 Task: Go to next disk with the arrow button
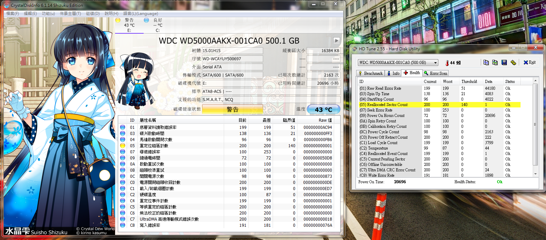(x=336, y=40)
